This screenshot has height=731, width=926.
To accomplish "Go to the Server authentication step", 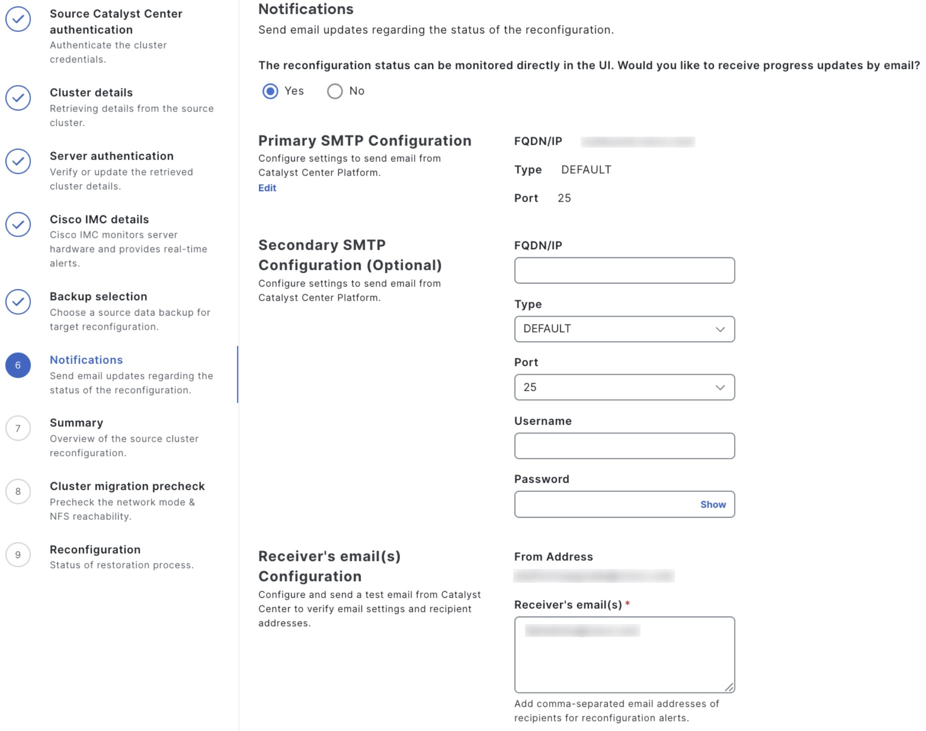I will click(111, 156).
